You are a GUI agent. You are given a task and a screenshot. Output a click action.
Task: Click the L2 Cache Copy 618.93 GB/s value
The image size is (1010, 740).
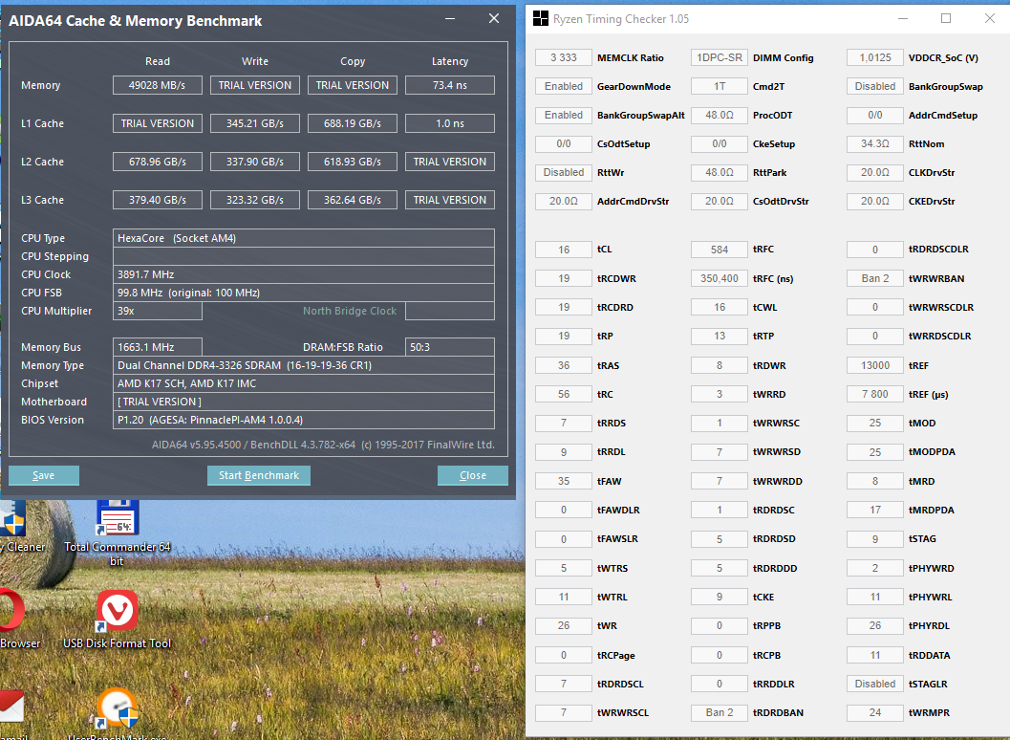click(353, 162)
